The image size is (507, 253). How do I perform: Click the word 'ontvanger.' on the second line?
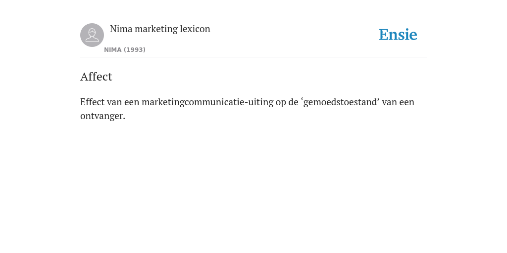click(x=102, y=116)
